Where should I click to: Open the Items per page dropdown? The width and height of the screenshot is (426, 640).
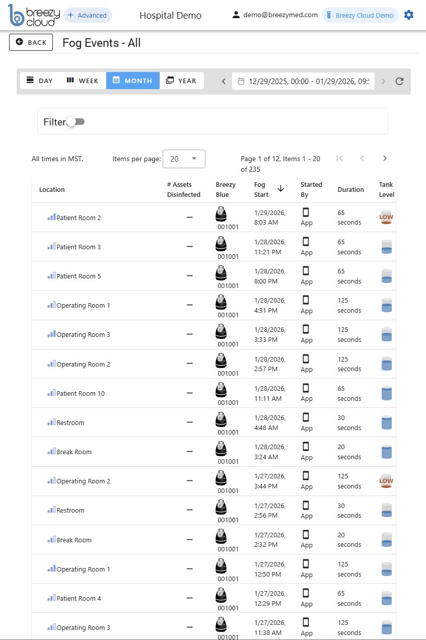click(184, 159)
